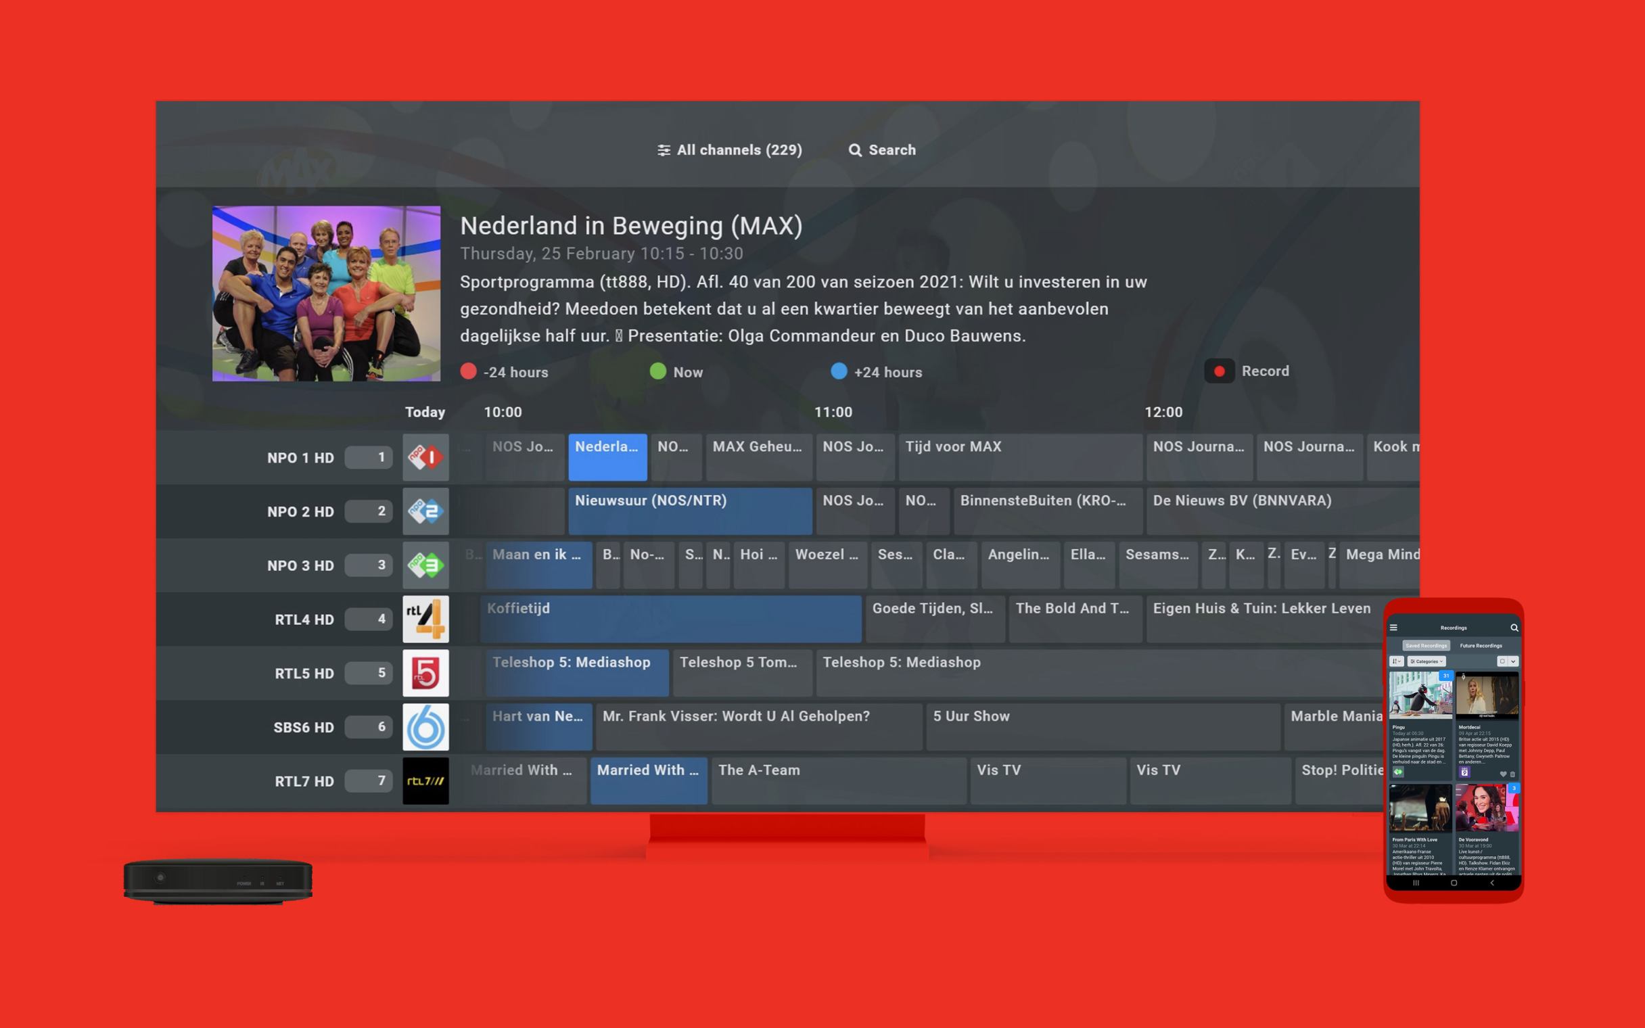
Task: Click the RTL7 channel logo
Action: [425, 780]
